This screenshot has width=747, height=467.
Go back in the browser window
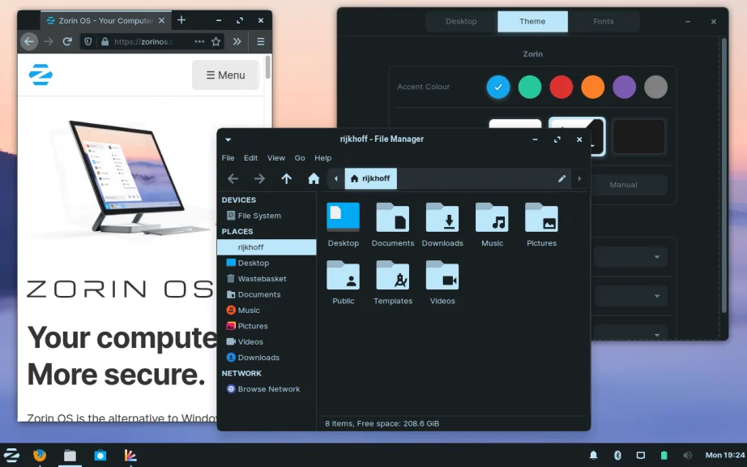[x=29, y=41]
